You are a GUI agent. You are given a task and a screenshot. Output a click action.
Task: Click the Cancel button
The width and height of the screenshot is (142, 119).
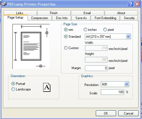point(128,113)
